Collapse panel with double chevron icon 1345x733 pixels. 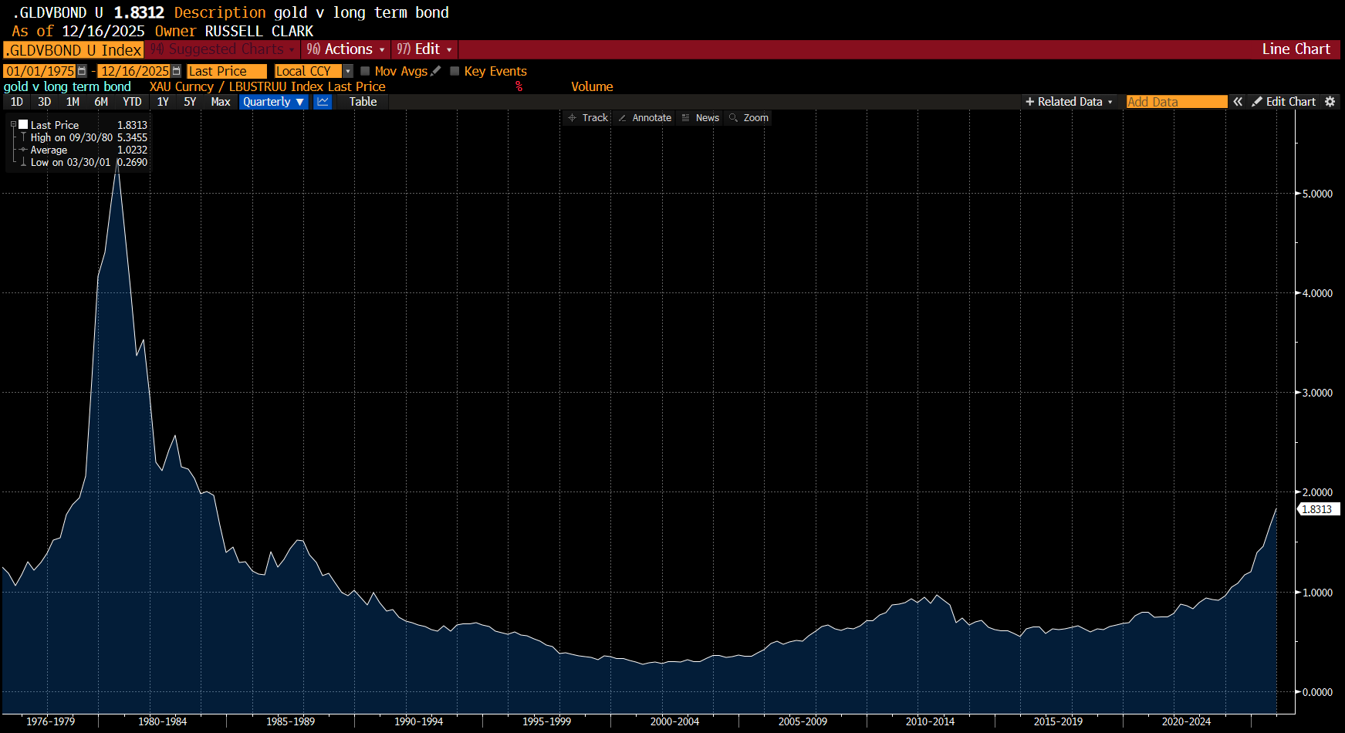point(1238,102)
